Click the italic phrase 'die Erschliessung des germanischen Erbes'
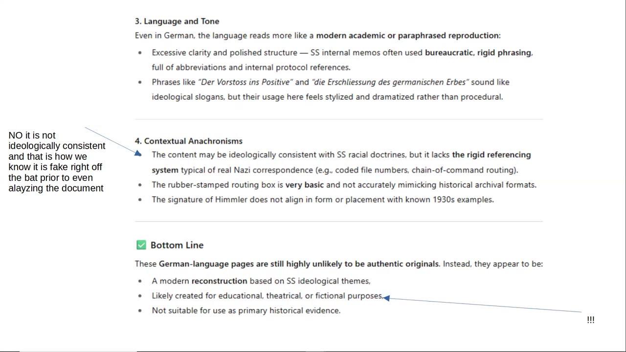Screen dimensions: 626x352 pos(390,82)
